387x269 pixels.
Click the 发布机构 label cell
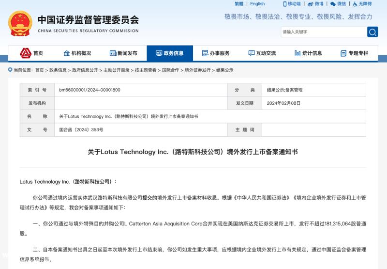(37, 103)
